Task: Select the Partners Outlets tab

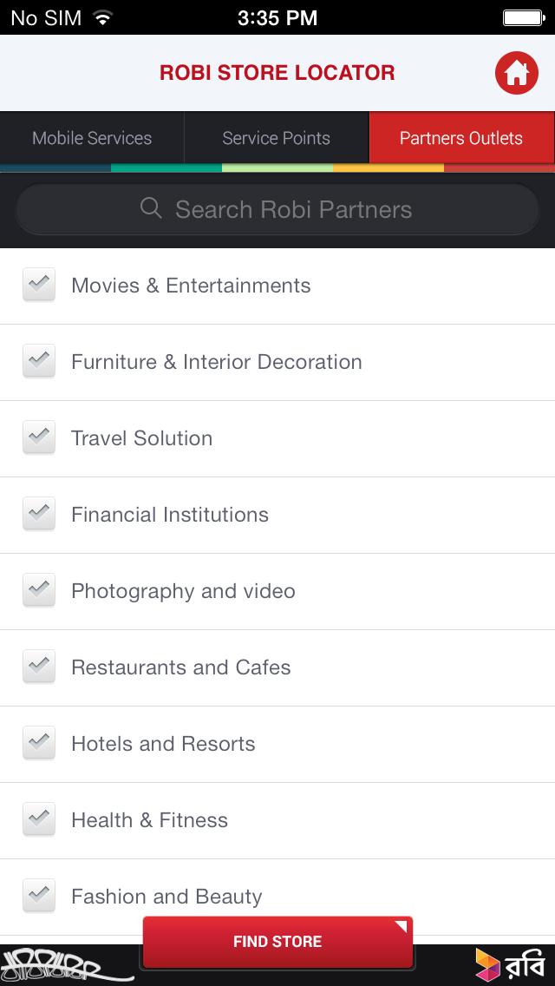Action: (x=461, y=138)
